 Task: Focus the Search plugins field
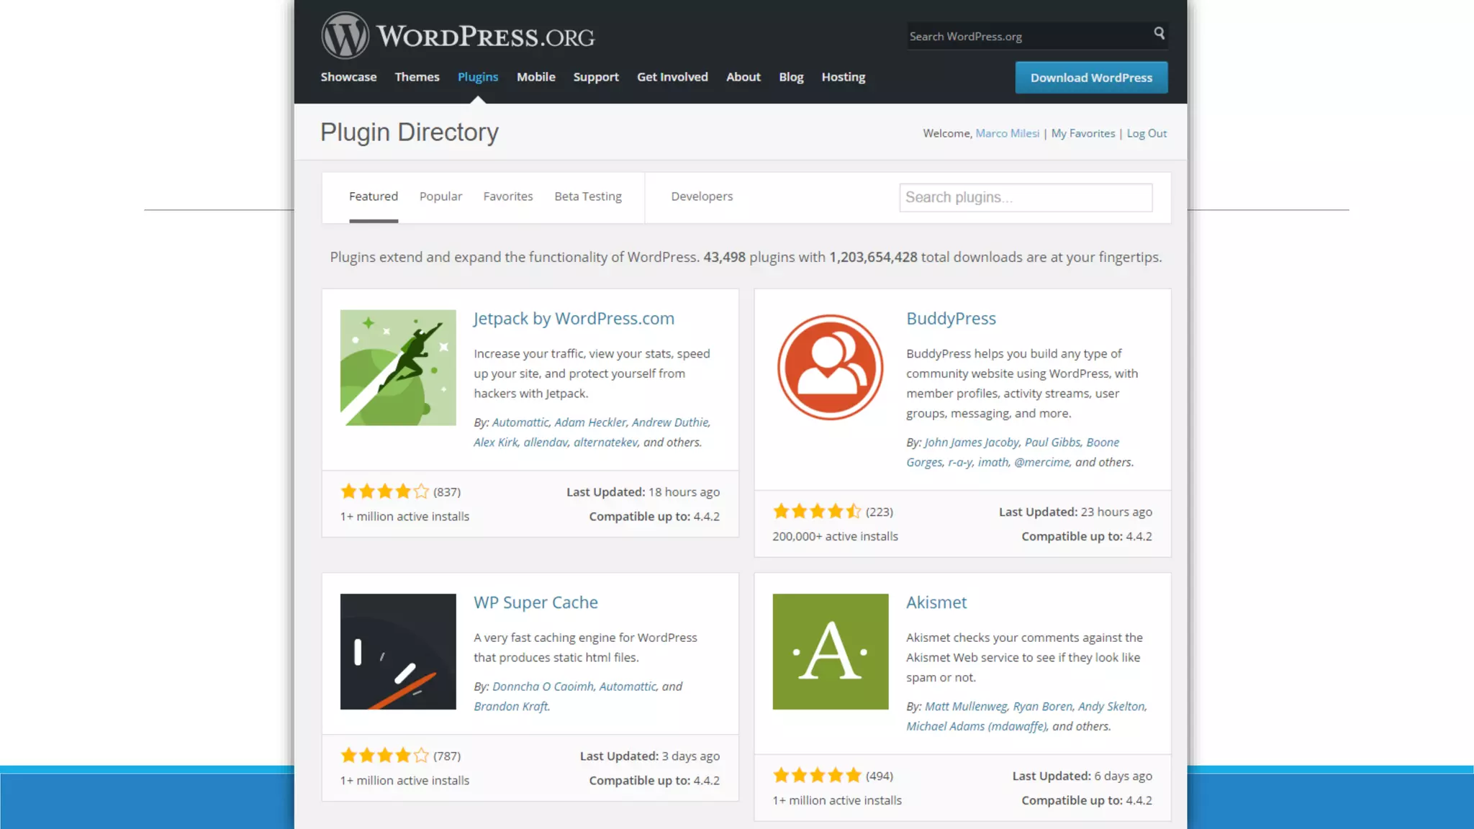[1025, 197]
